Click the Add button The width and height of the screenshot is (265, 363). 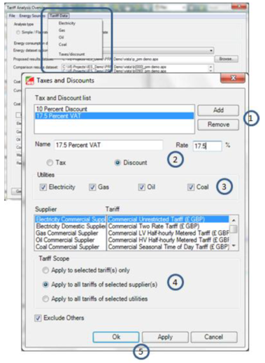point(218,110)
